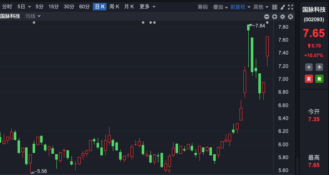
Task: Click the 7.84 high price annotation
Action: (x=260, y=26)
